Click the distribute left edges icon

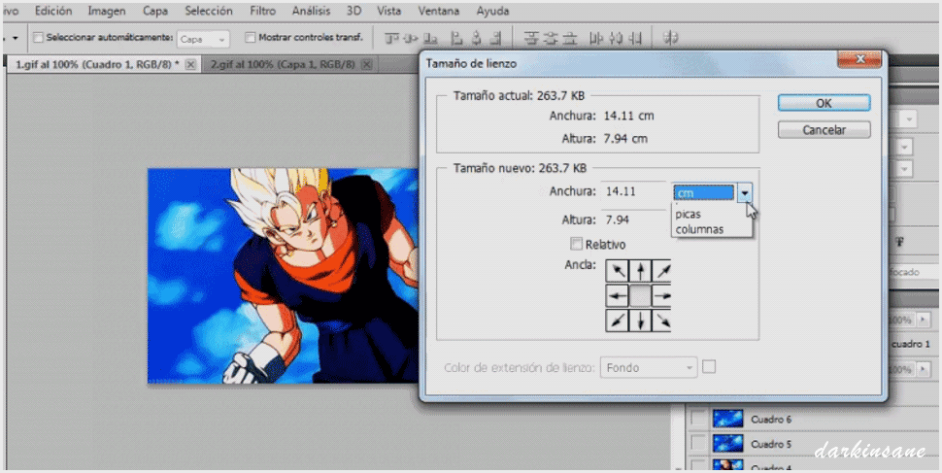[x=596, y=38]
